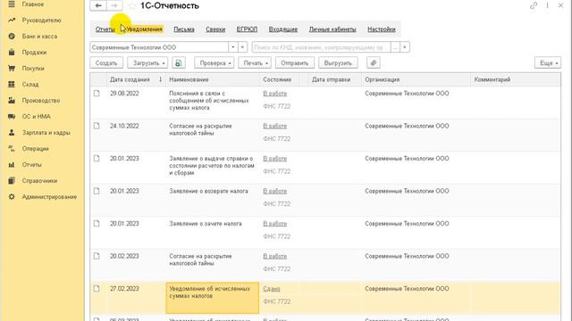
Task: Open ОС и НМА section
Action: click(x=36, y=117)
